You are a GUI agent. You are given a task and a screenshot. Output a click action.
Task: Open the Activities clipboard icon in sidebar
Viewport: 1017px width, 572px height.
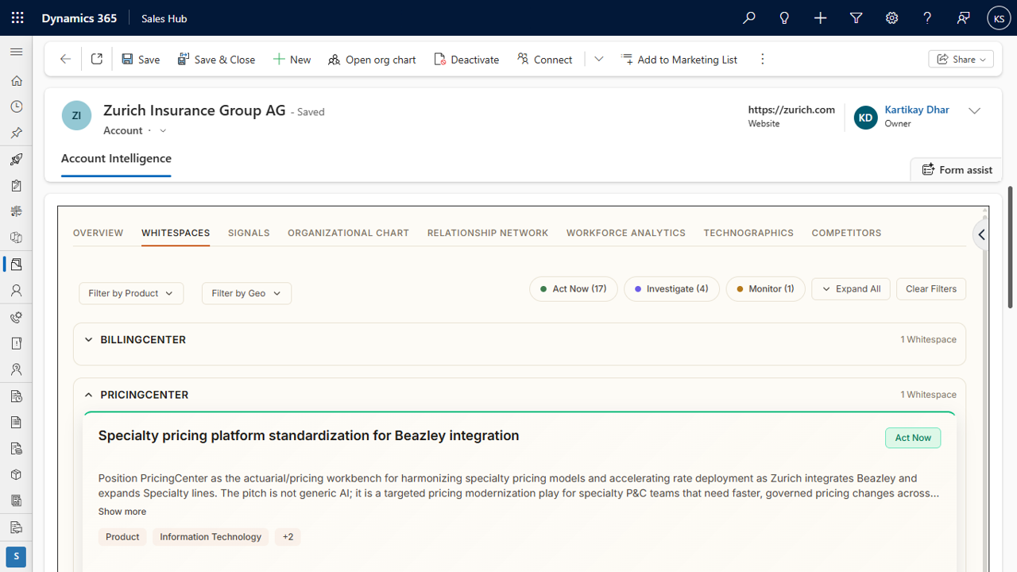click(16, 185)
